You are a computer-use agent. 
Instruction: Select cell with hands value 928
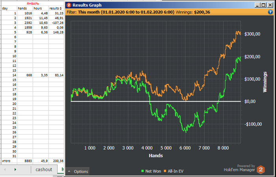(25, 32)
